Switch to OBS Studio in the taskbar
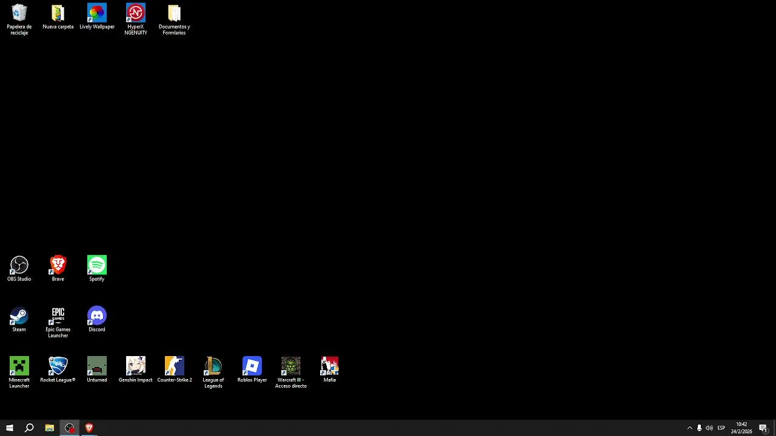The width and height of the screenshot is (776, 436). pyautogui.click(x=70, y=428)
